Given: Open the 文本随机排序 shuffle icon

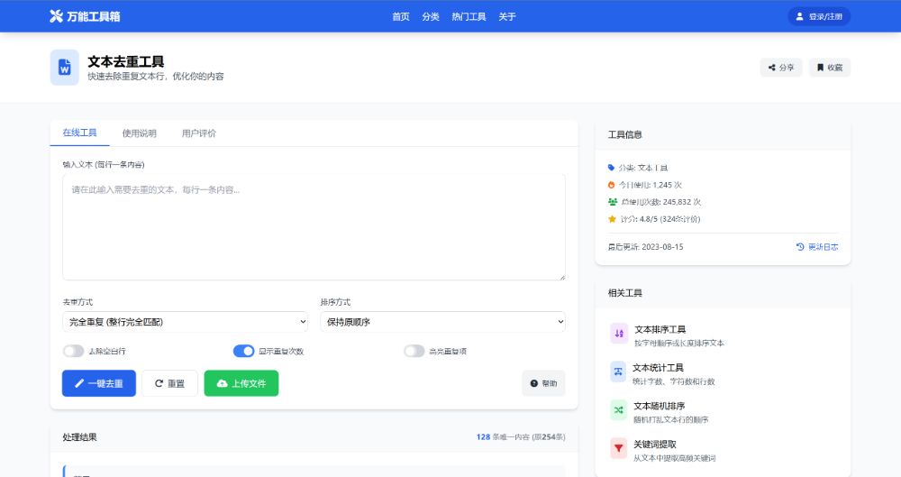Looking at the screenshot, I should point(619,410).
